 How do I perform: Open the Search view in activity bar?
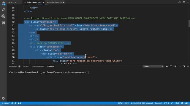coord(3,10)
